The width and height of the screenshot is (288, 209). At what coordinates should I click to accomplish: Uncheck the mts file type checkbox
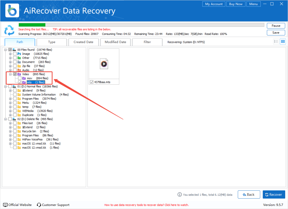click(x=20, y=82)
